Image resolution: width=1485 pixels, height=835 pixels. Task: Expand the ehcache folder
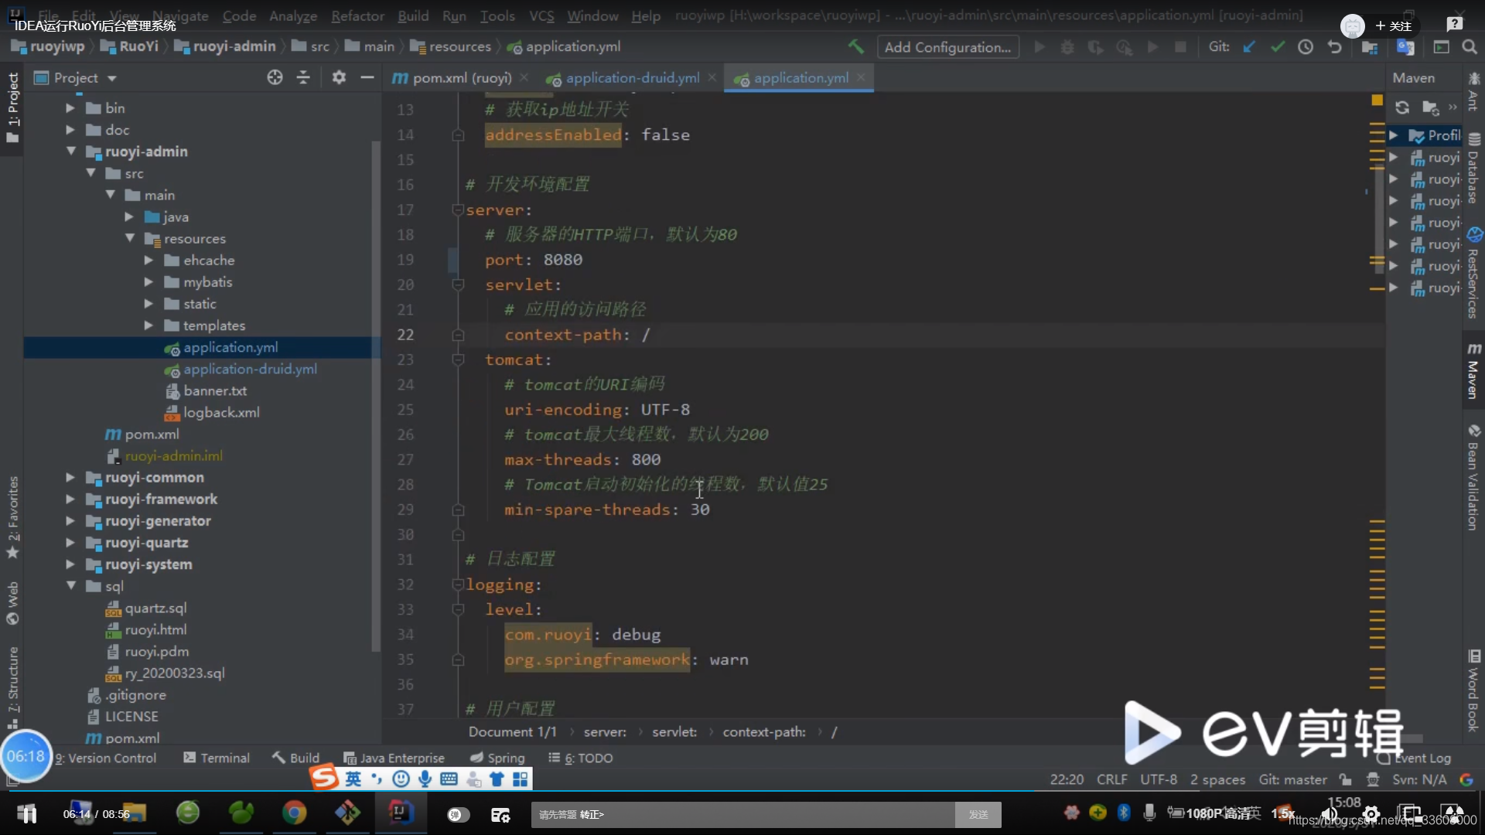148,261
